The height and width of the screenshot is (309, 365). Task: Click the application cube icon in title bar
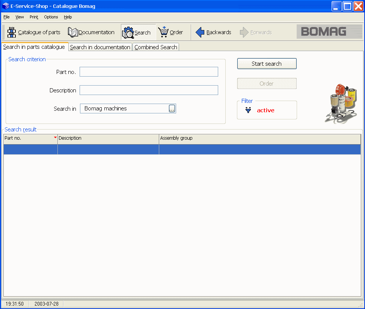(6, 6)
